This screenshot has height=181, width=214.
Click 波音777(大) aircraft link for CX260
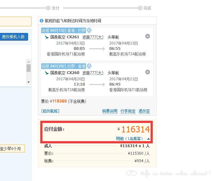tap(93, 73)
